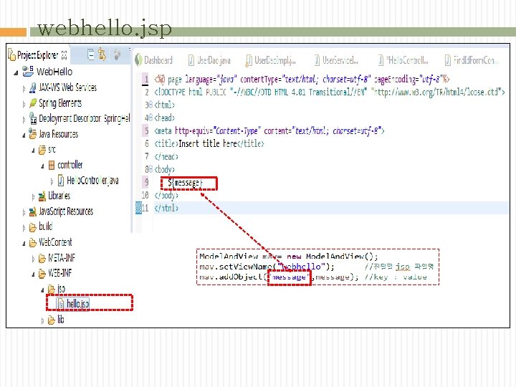516x387 pixels.
Task: Expand the build folder node
Action: 24,228
